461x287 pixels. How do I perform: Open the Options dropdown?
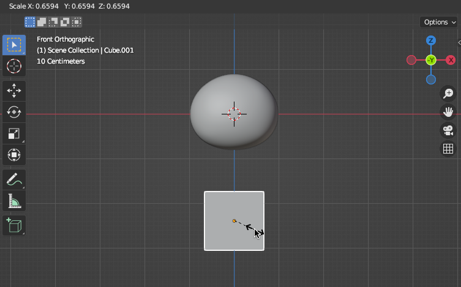pyautogui.click(x=439, y=22)
